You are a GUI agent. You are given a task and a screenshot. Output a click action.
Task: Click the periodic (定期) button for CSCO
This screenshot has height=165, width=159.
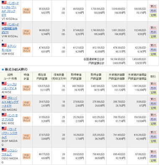tap(153, 160)
